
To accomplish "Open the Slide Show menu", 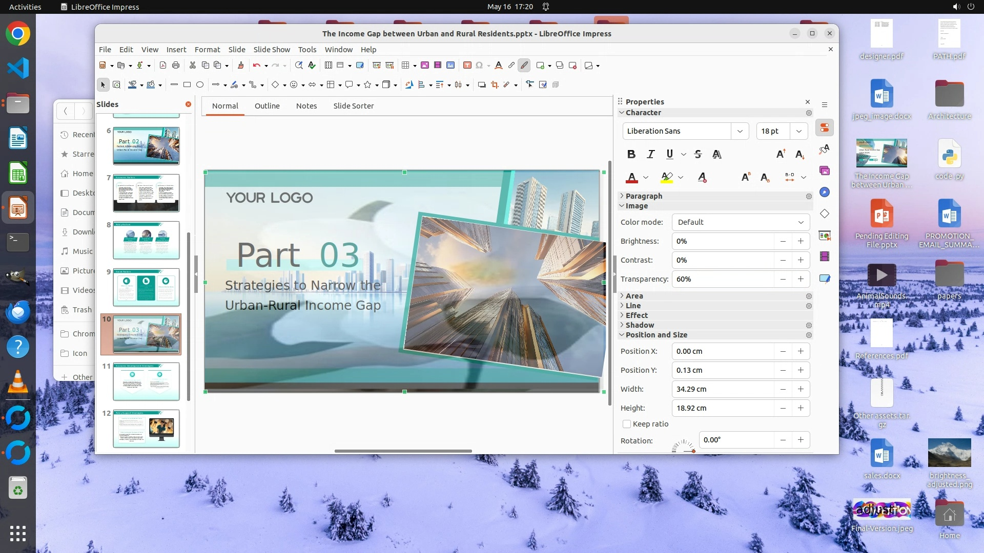I will click(272, 50).
